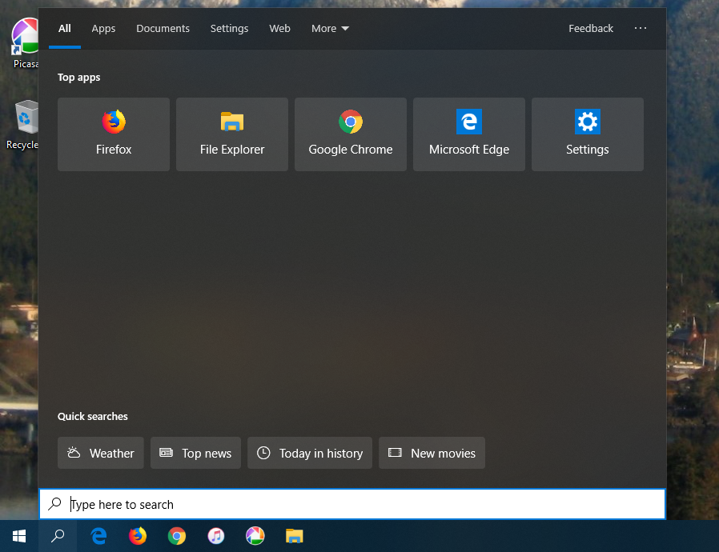This screenshot has height=552, width=719.
Task: Open the Feedback link
Action: pos(591,29)
